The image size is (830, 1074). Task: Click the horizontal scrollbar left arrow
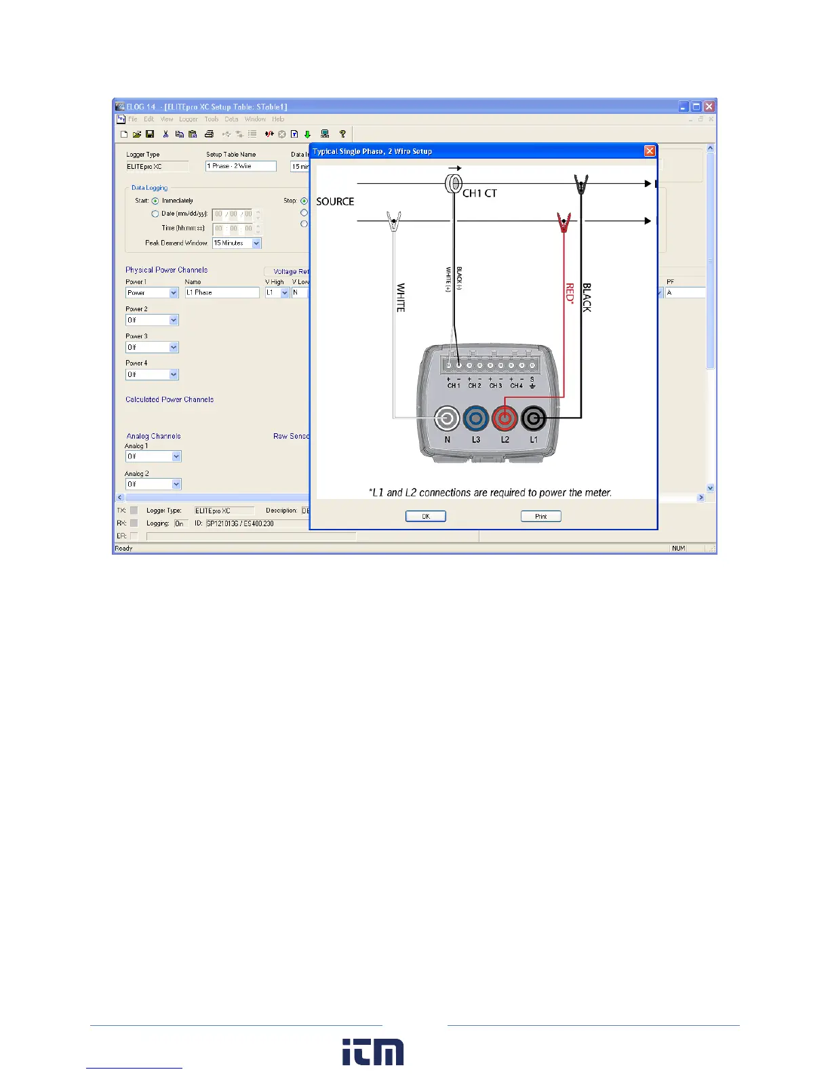pos(120,498)
